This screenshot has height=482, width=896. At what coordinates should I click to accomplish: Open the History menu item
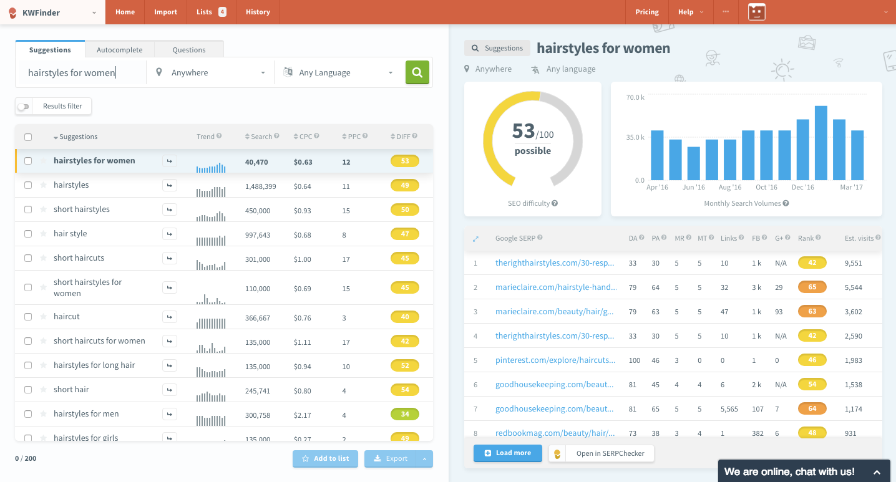[258, 12]
